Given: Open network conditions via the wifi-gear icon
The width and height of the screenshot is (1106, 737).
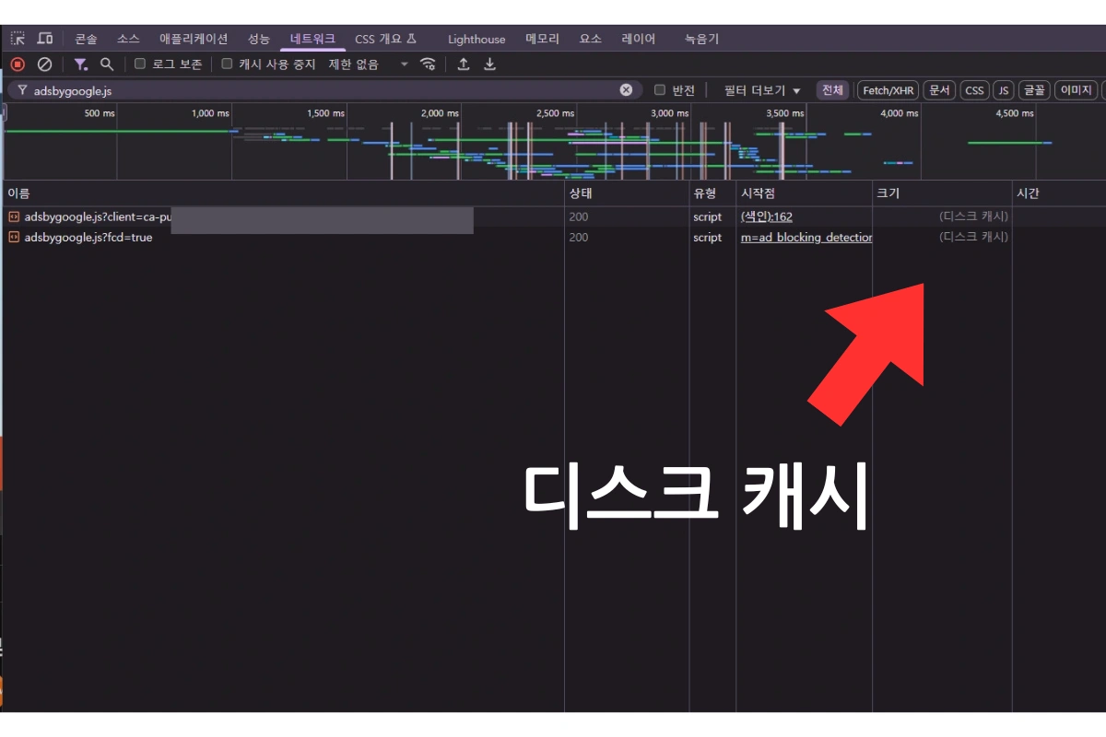Looking at the screenshot, I should 427,64.
